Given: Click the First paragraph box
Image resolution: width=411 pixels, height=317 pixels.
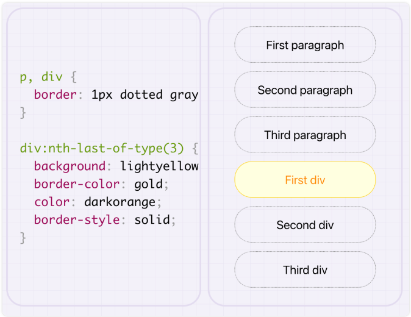Looking at the screenshot, I should (305, 45).
